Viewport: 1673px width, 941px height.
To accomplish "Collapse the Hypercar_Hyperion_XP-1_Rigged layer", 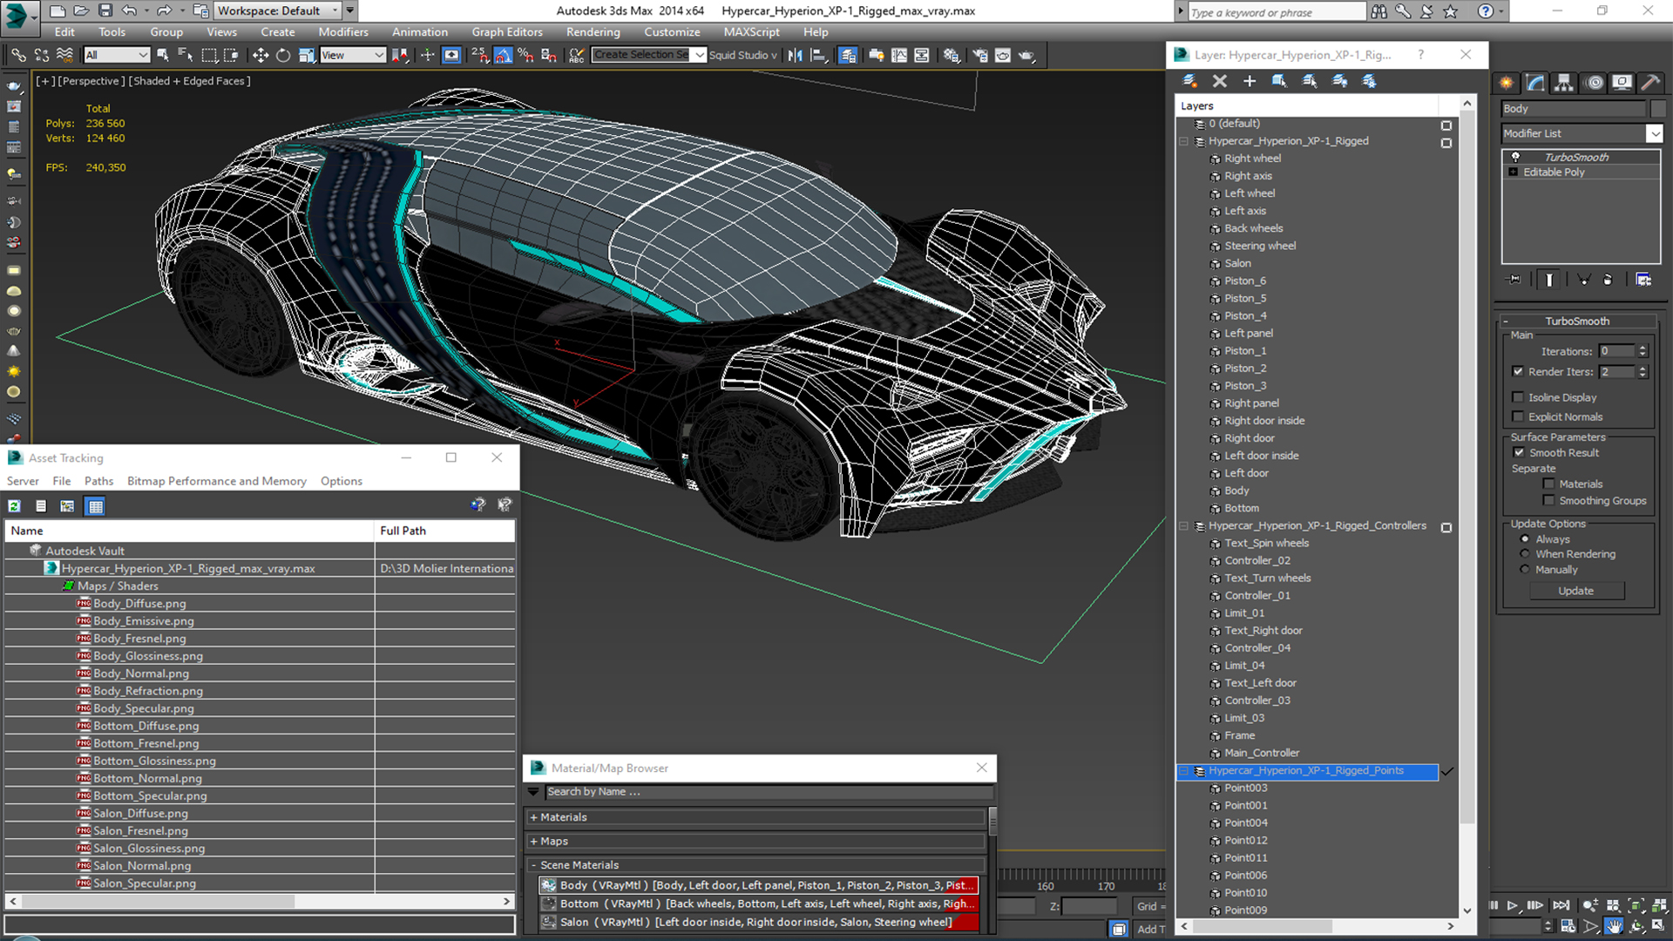I will click(1183, 141).
